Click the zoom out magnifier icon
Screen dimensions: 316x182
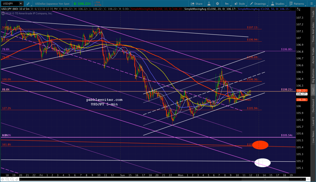[x=12, y=179]
